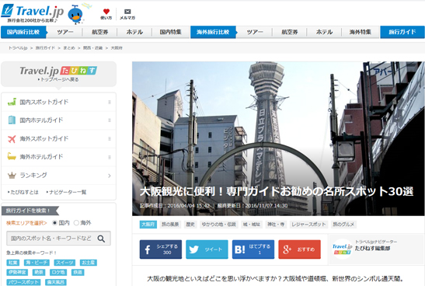The image size is (425, 286).
Task: Recommend via the Google+ おすすめ button
Action: coord(299,249)
